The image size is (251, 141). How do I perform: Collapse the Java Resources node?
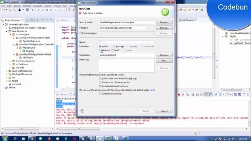point(7,31)
